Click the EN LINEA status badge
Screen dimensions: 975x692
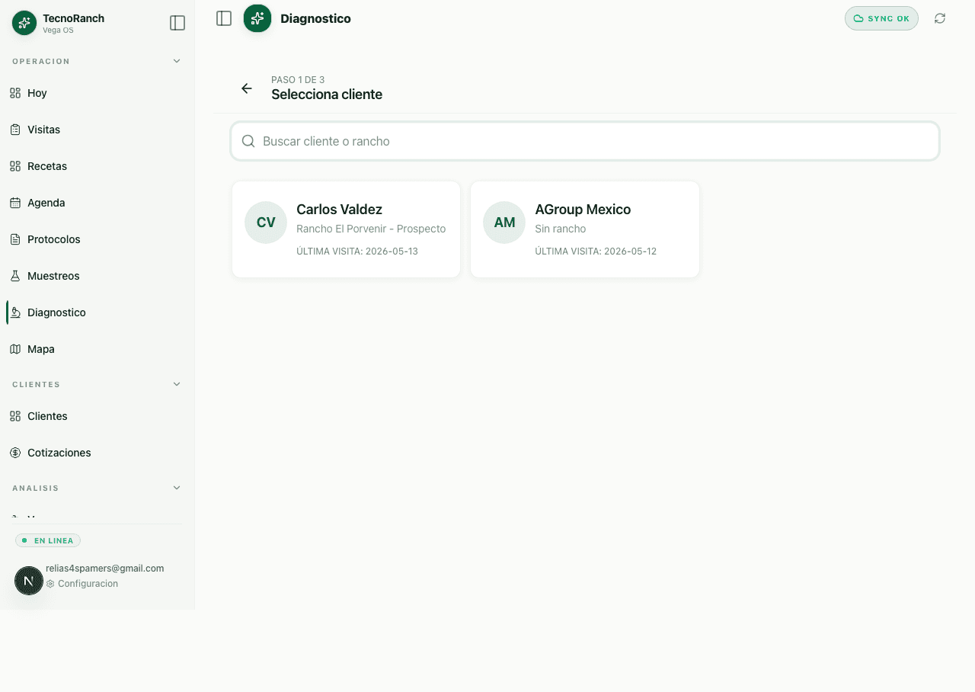[x=48, y=540]
